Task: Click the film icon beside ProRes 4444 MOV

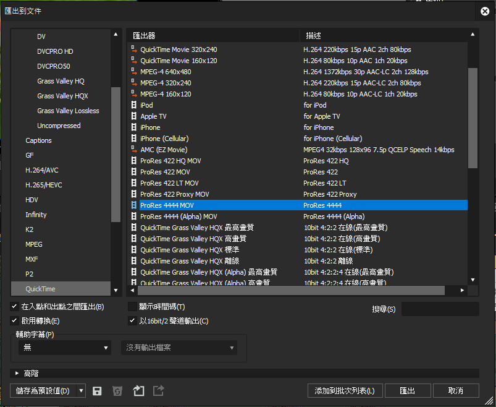Action: [x=134, y=205]
